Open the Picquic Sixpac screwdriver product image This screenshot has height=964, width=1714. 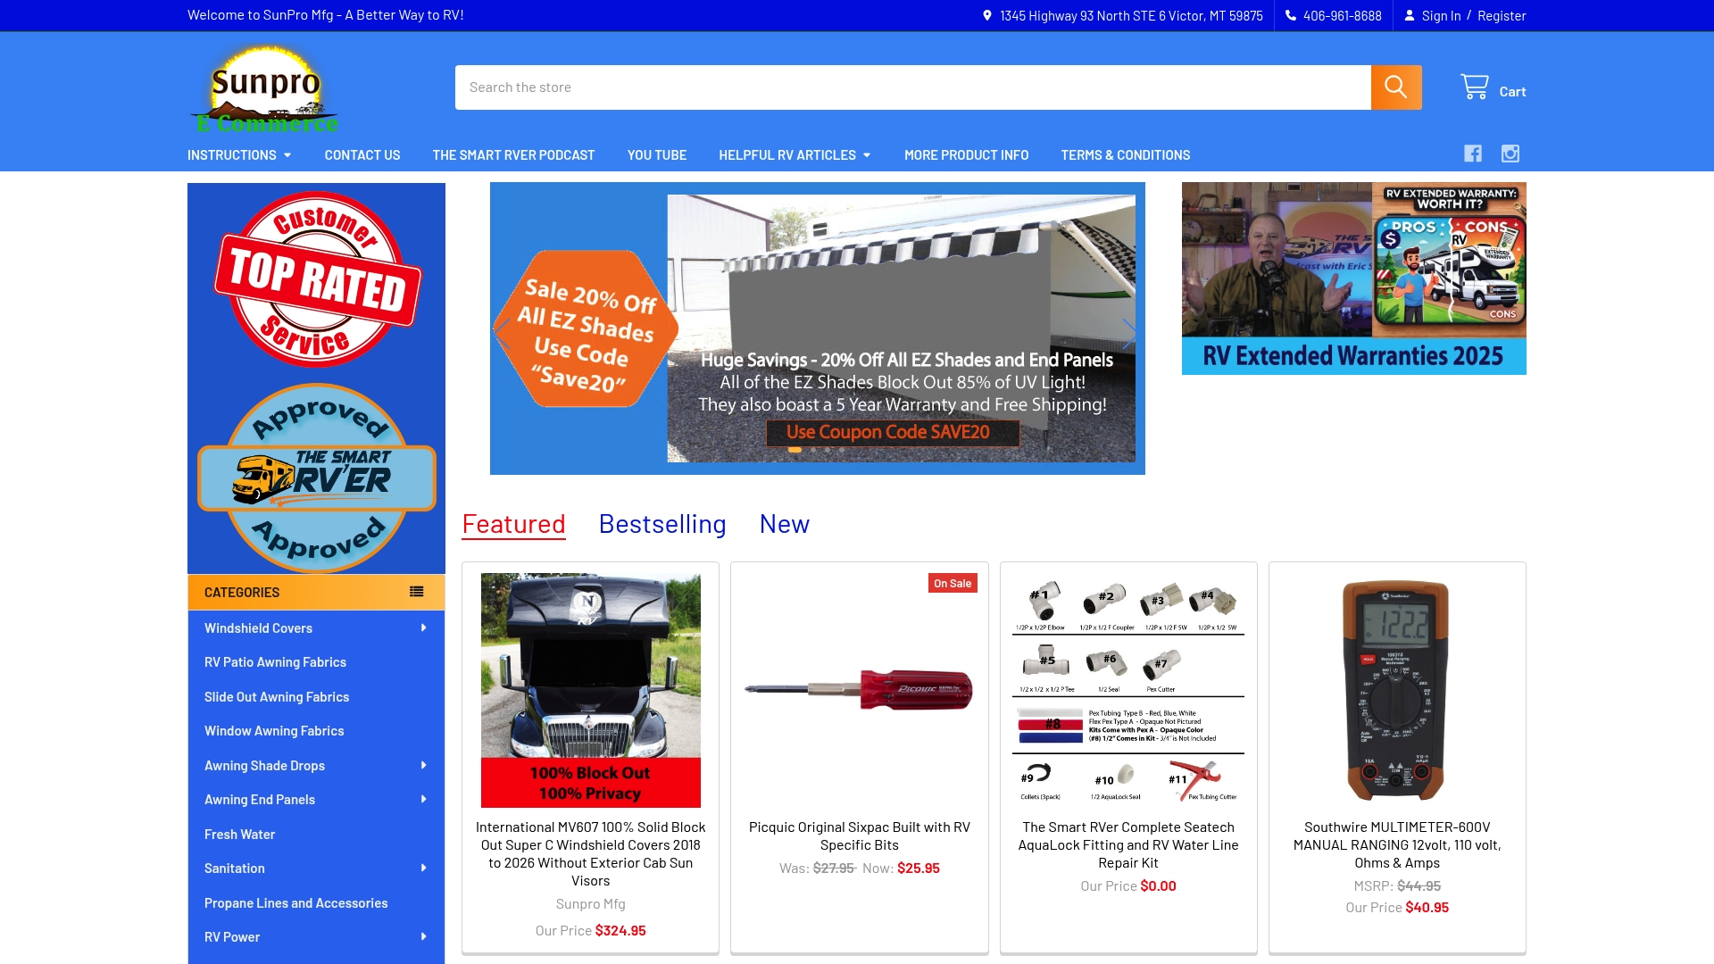[859, 690]
